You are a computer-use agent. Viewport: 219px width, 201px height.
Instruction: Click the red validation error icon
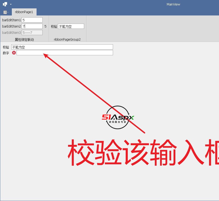point(14,53)
